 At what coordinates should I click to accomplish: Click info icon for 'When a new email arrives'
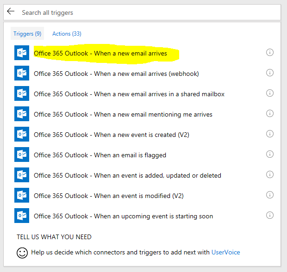269,52
